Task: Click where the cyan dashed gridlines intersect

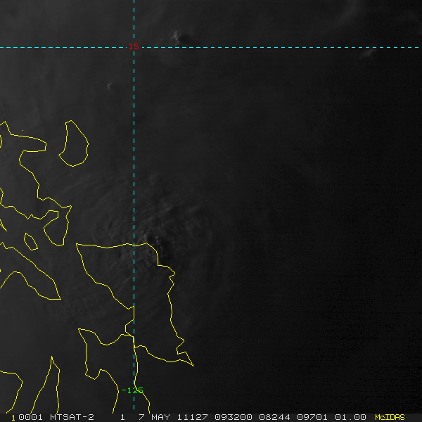Action: (134, 47)
